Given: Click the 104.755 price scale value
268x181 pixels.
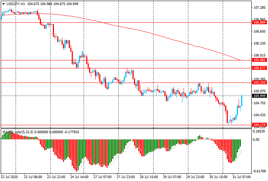Looking at the screenshot, I should click(259, 103).
